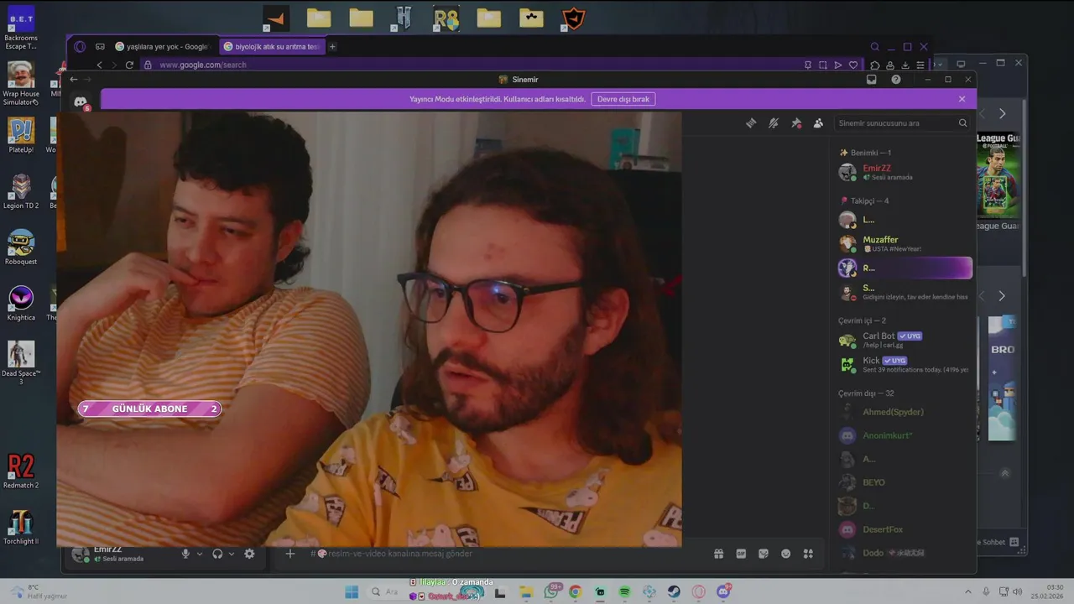The width and height of the screenshot is (1074, 604).
Task: Open Carl Bot member entry
Action: pos(905,340)
